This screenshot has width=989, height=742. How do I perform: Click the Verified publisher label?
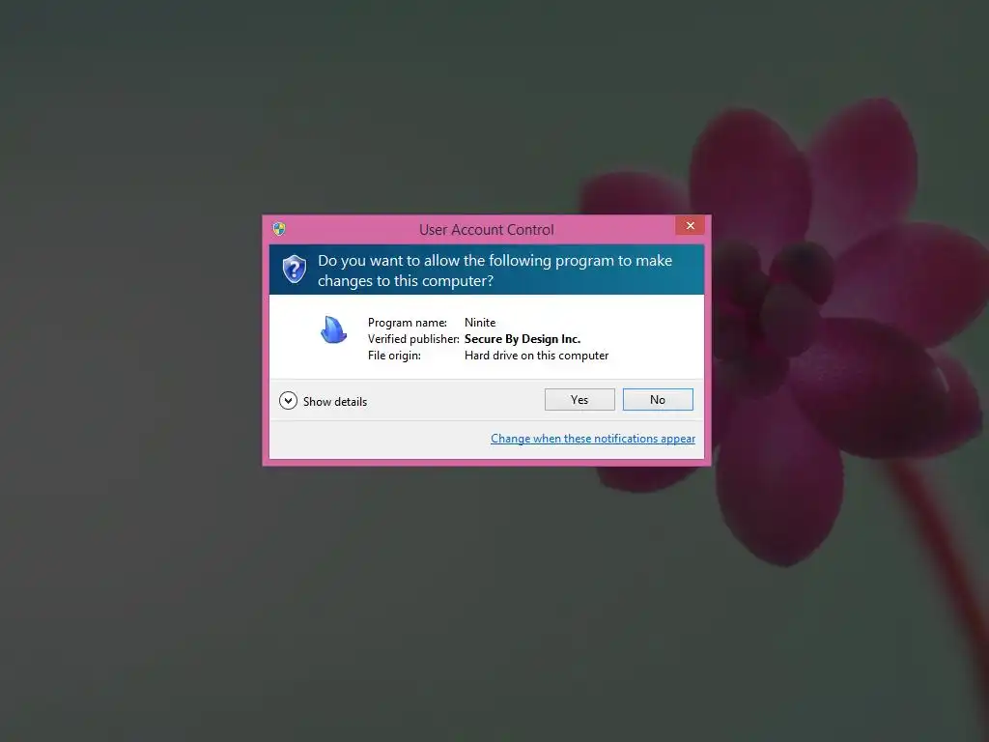tap(413, 339)
